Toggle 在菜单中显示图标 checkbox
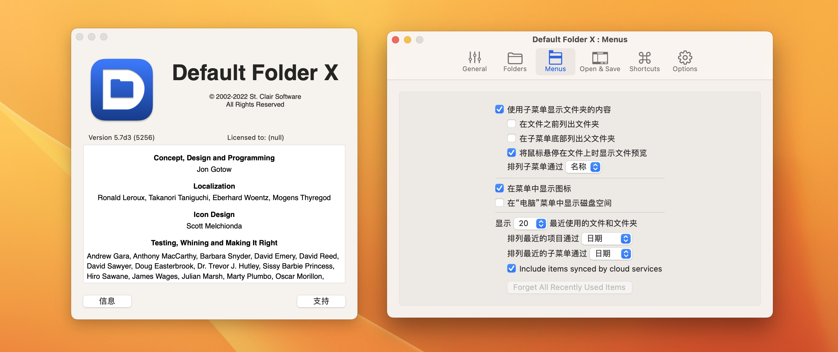The height and width of the screenshot is (352, 838). click(x=499, y=188)
